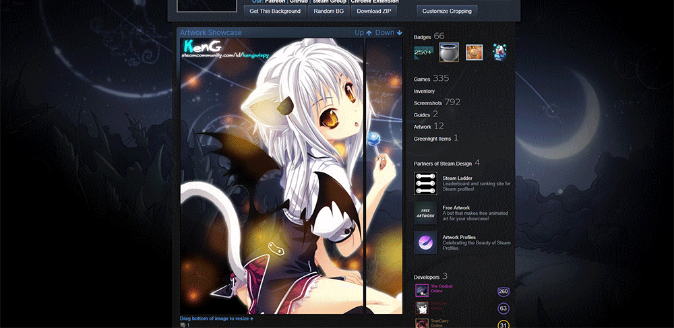Click the Artwork Showcase header title

point(210,32)
